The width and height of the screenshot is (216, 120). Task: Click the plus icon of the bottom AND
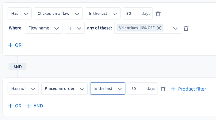[29, 106]
